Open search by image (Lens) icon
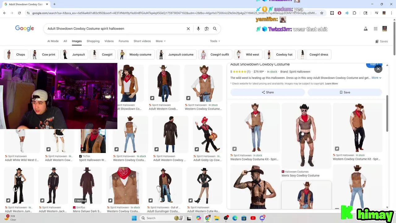 coord(207,28)
